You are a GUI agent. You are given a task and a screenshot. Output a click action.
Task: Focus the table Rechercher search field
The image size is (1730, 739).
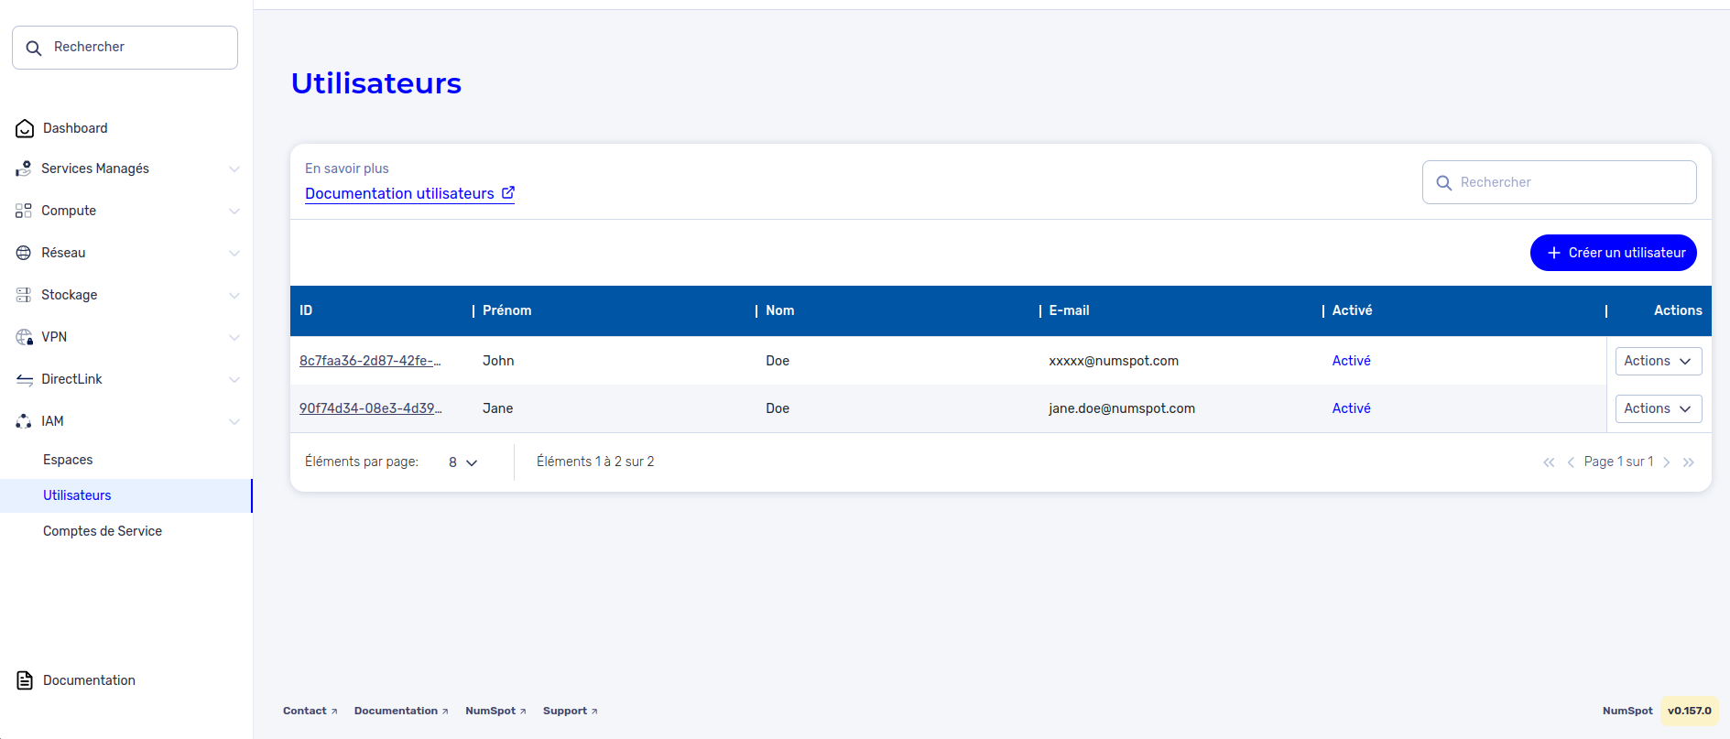pos(1559,182)
